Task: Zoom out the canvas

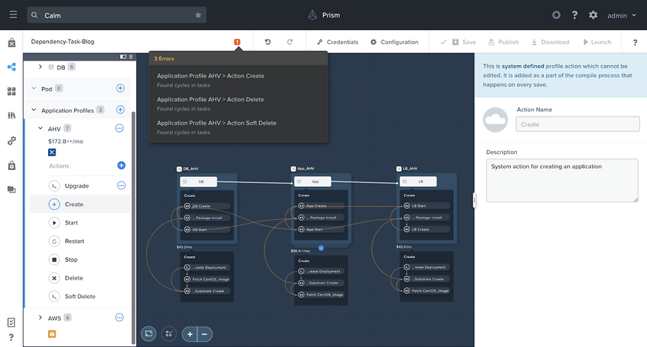Action: click(x=205, y=334)
